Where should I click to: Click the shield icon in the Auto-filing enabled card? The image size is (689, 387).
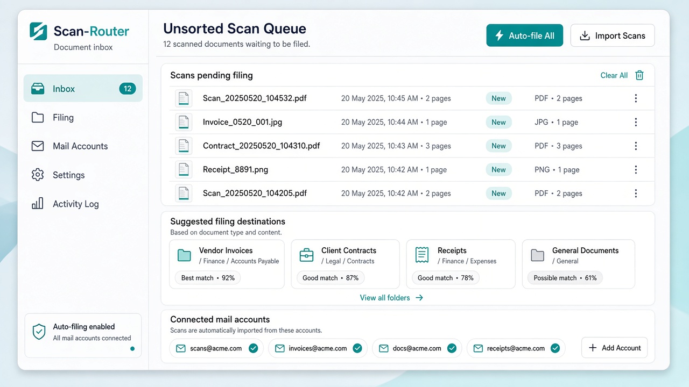(39, 332)
